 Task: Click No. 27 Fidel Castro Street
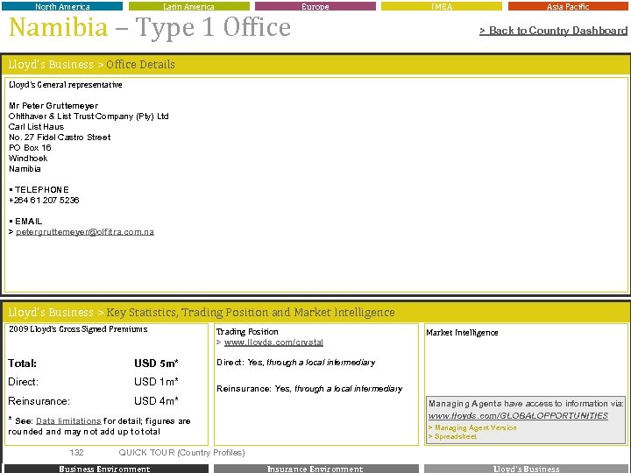click(60, 138)
